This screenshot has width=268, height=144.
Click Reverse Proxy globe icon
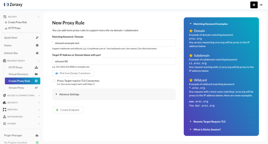click(x=4, y=61)
